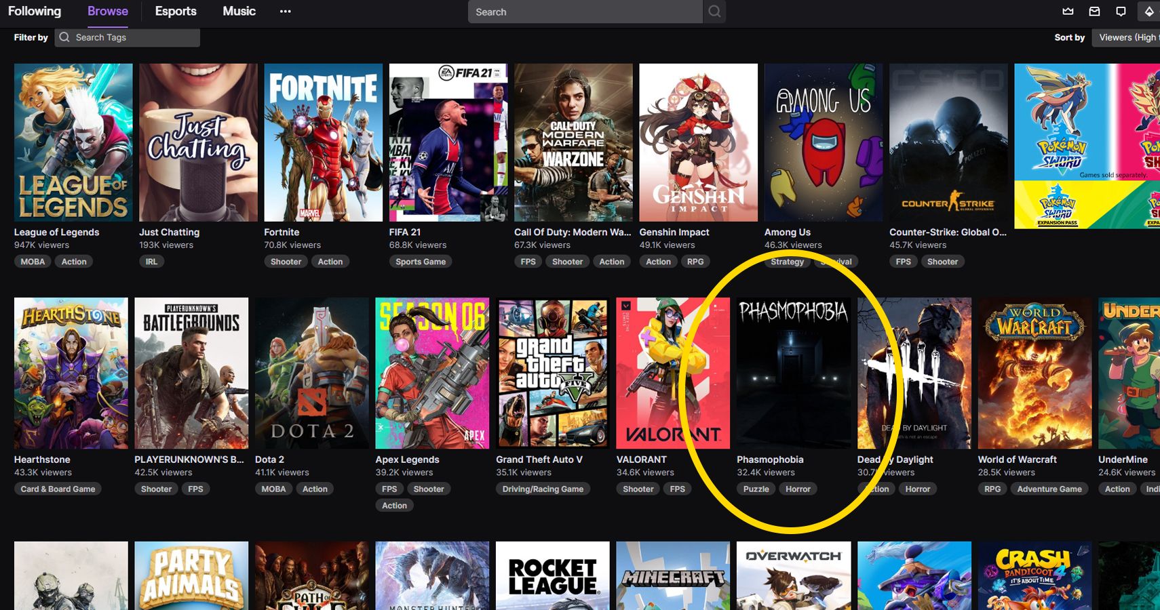Image resolution: width=1160 pixels, height=610 pixels.
Task: Open the Hearthstone cover art
Action: click(x=71, y=373)
